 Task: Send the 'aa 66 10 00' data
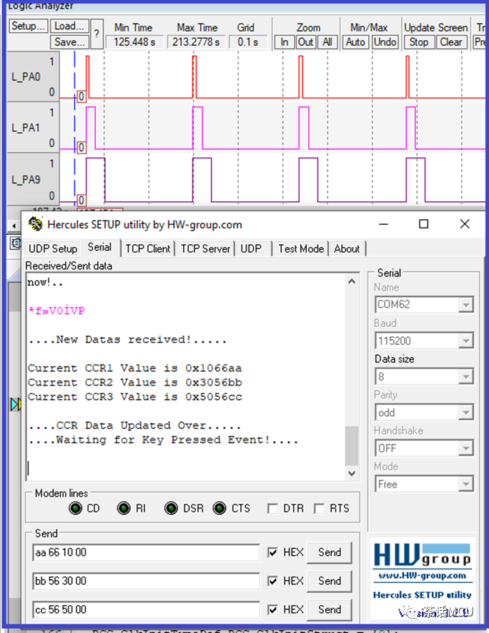[330, 552]
